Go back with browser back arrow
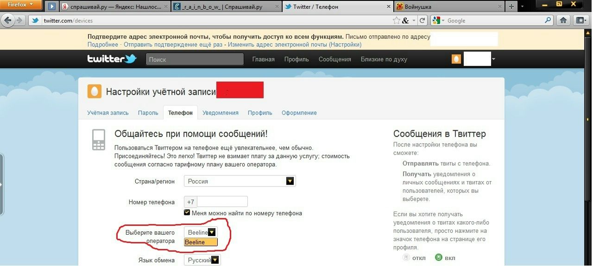The height and width of the screenshot is (266, 593). [8, 20]
